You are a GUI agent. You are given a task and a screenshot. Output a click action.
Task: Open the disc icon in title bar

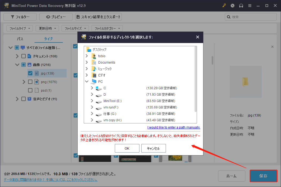point(233,6)
